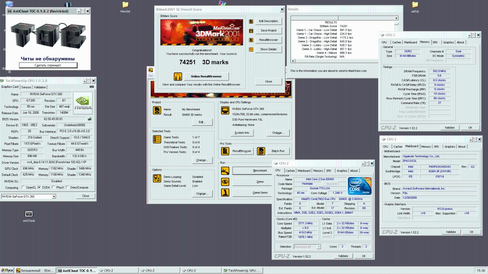Viewport: 488px width, 274px height.
Task: Click Show Details button
Action: click(268, 49)
